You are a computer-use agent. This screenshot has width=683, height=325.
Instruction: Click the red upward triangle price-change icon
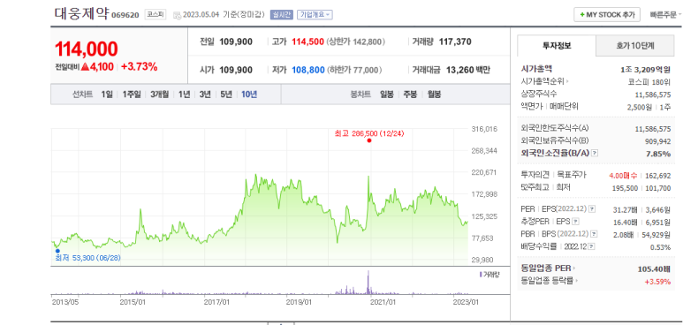tap(85, 66)
